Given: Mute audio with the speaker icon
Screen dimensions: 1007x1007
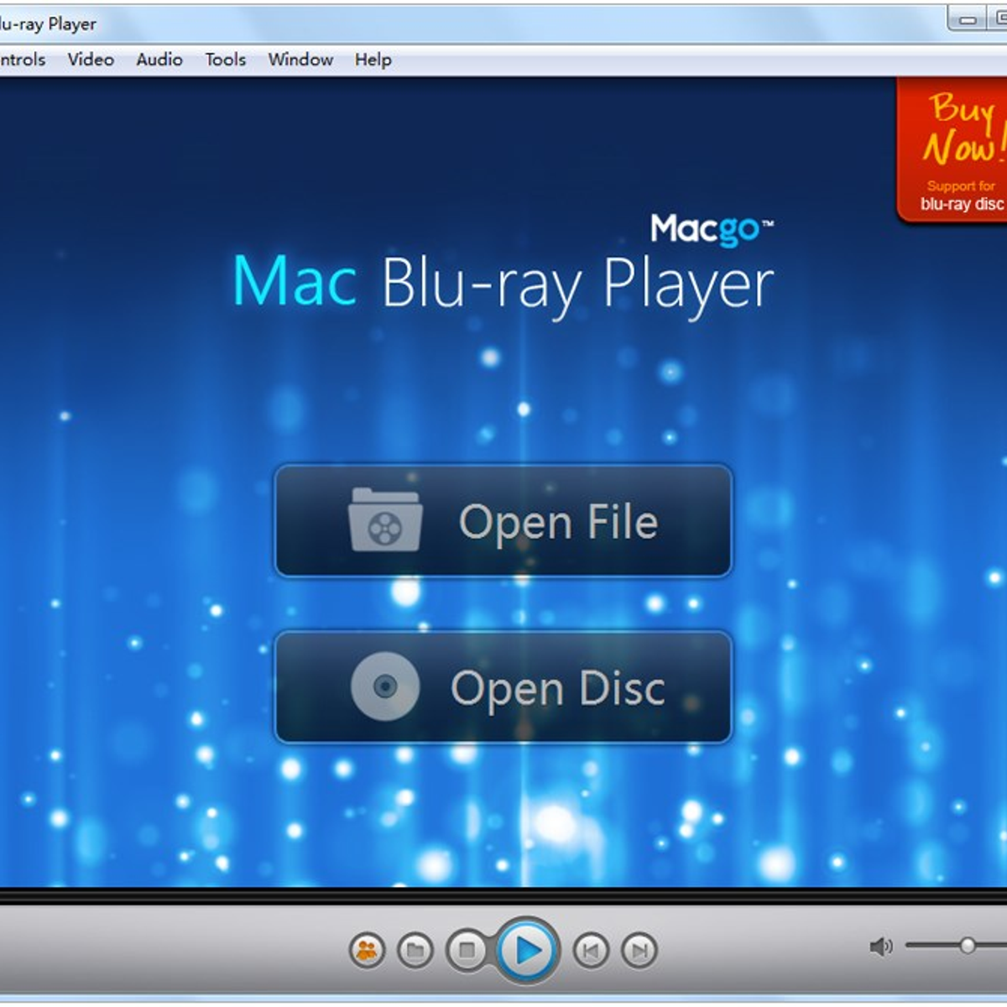Looking at the screenshot, I should [x=880, y=947].
